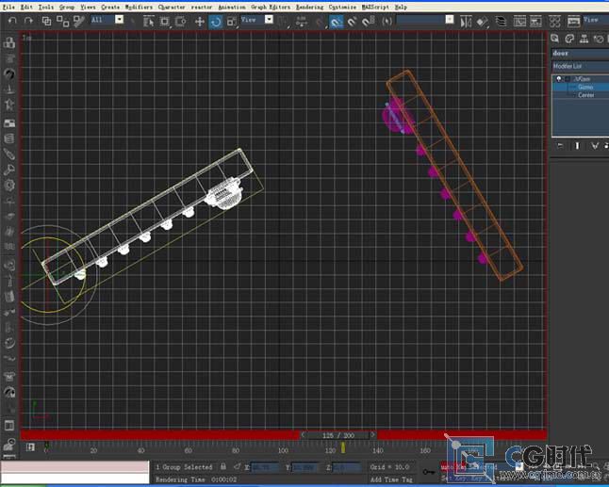Open the Edit menu
The width and height of the screenshot is (609, 487).
coord(26,7)
